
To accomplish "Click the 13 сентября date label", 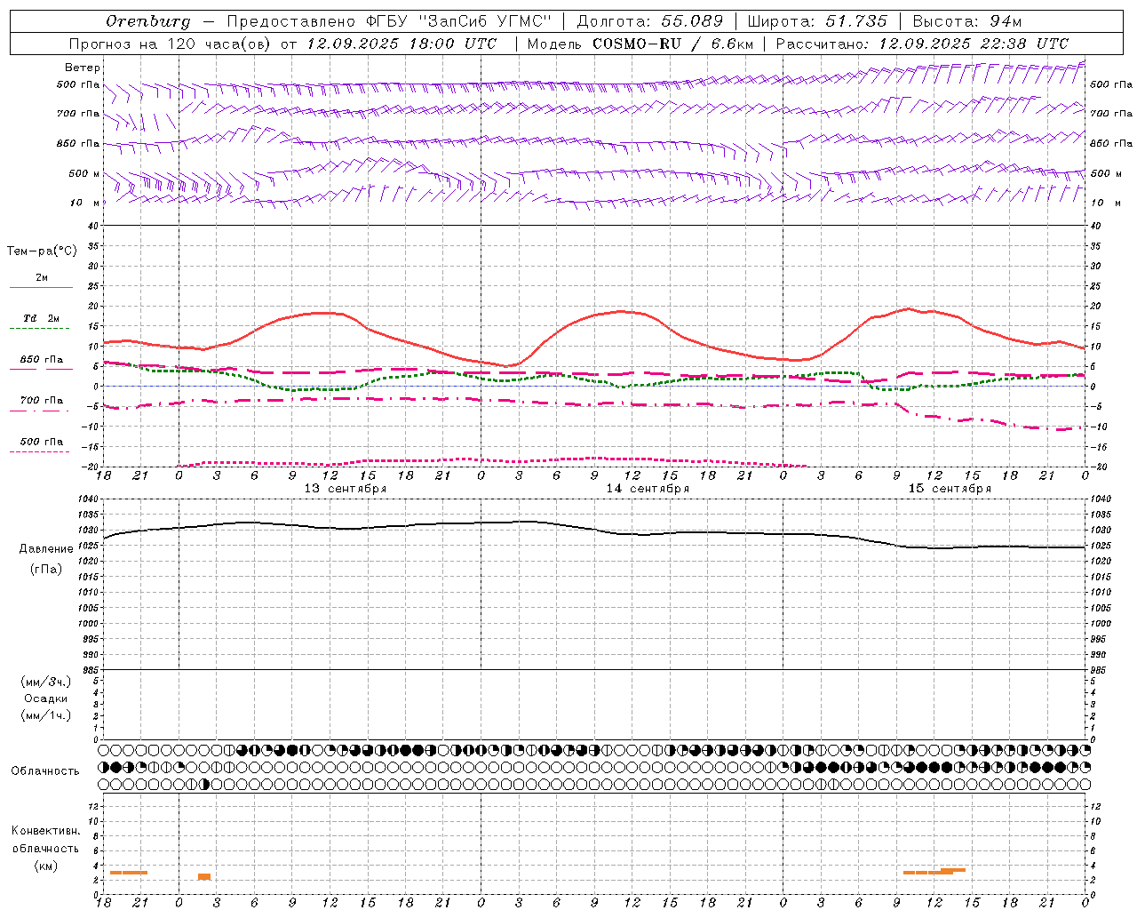I will pyautogui.click(x=346, y=489).
